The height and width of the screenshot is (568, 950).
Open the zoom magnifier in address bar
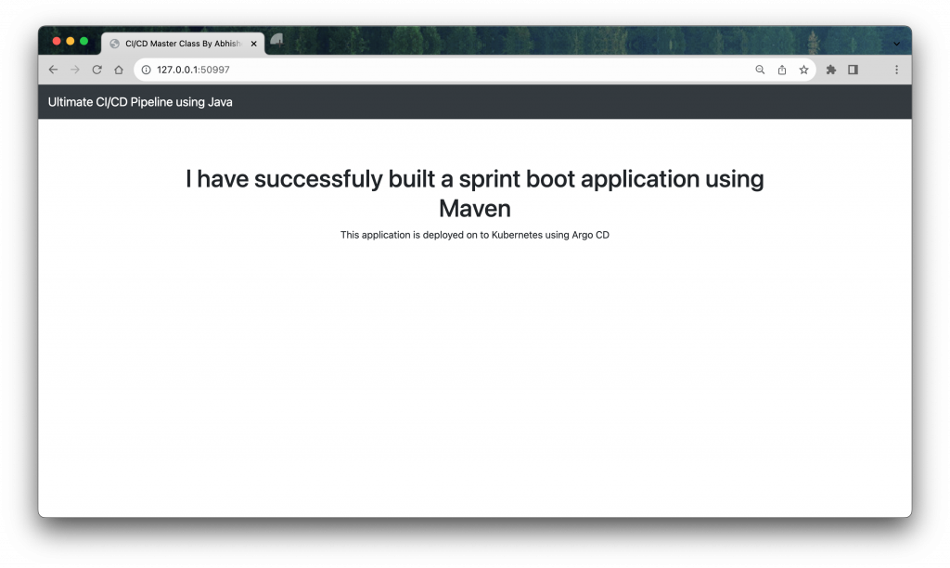(x=760, y=70)
